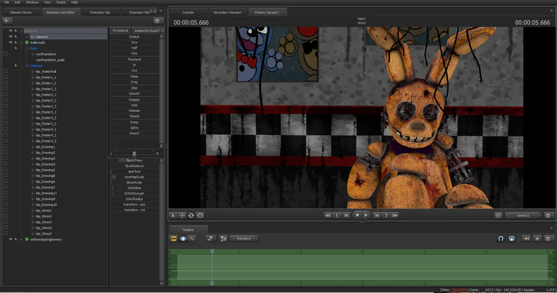Tick the checkbox for bip_Wires1
557x293 pixels.
click(x=6, y=210)
